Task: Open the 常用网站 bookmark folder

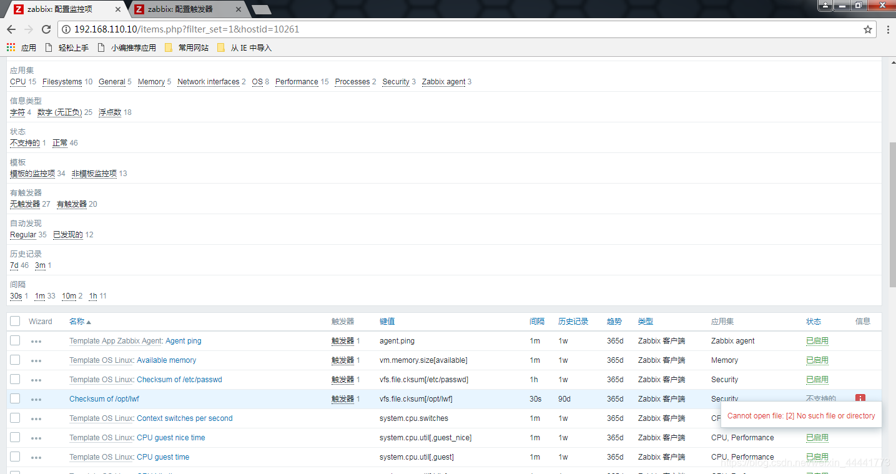Action: click(187, 47)
